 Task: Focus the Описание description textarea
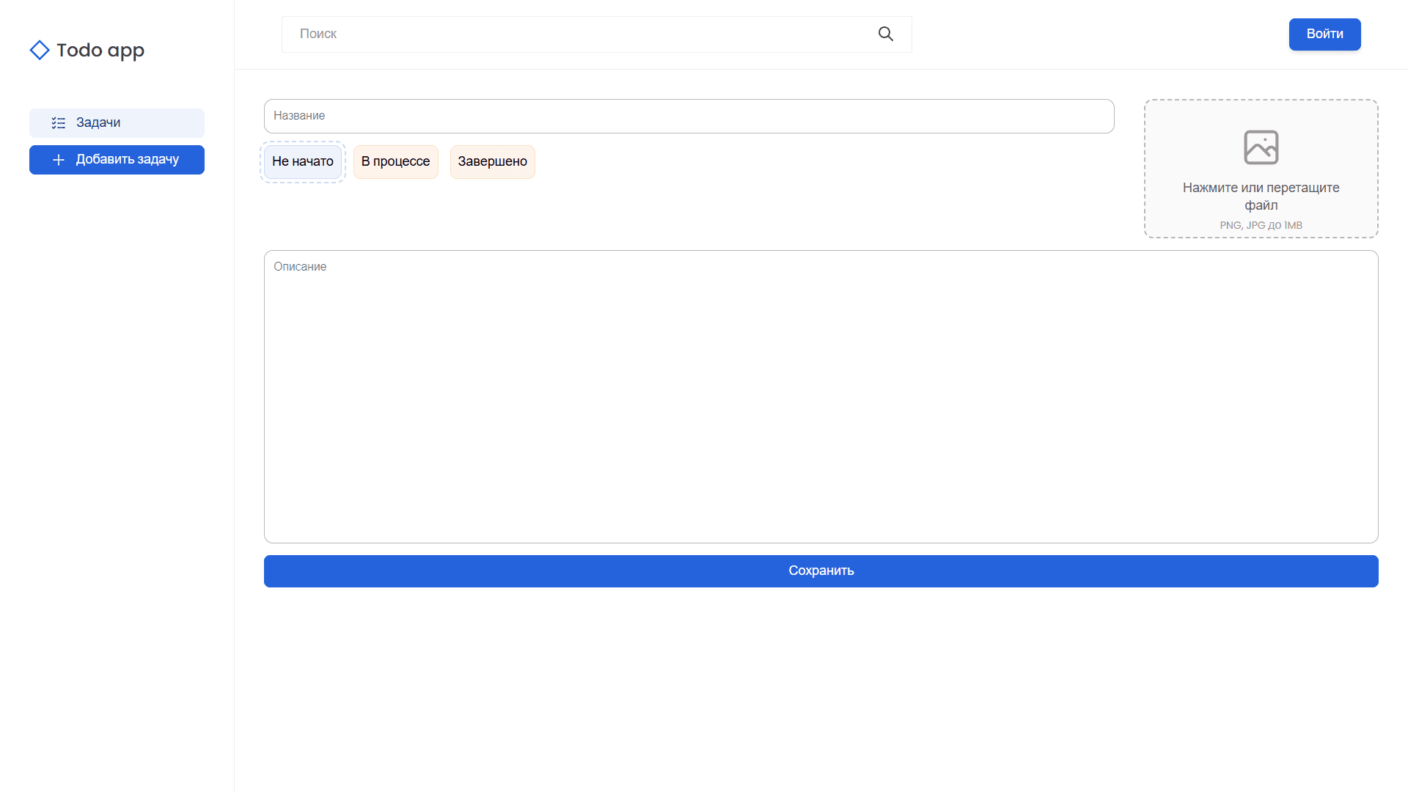821,397
